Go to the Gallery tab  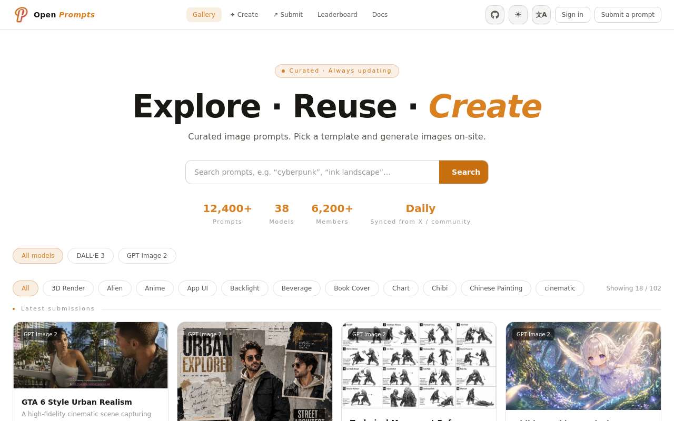(x=204, y=15)
